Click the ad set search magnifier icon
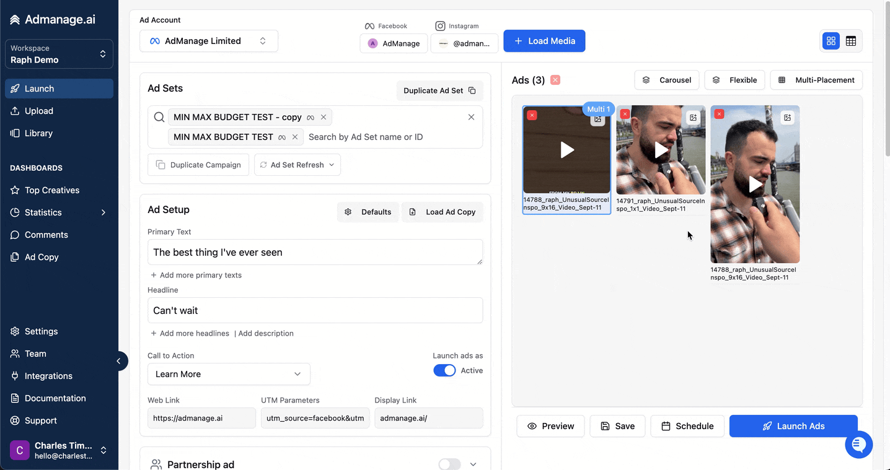The height and width of the screenshot is (470, 890). (x=159, y=117)
